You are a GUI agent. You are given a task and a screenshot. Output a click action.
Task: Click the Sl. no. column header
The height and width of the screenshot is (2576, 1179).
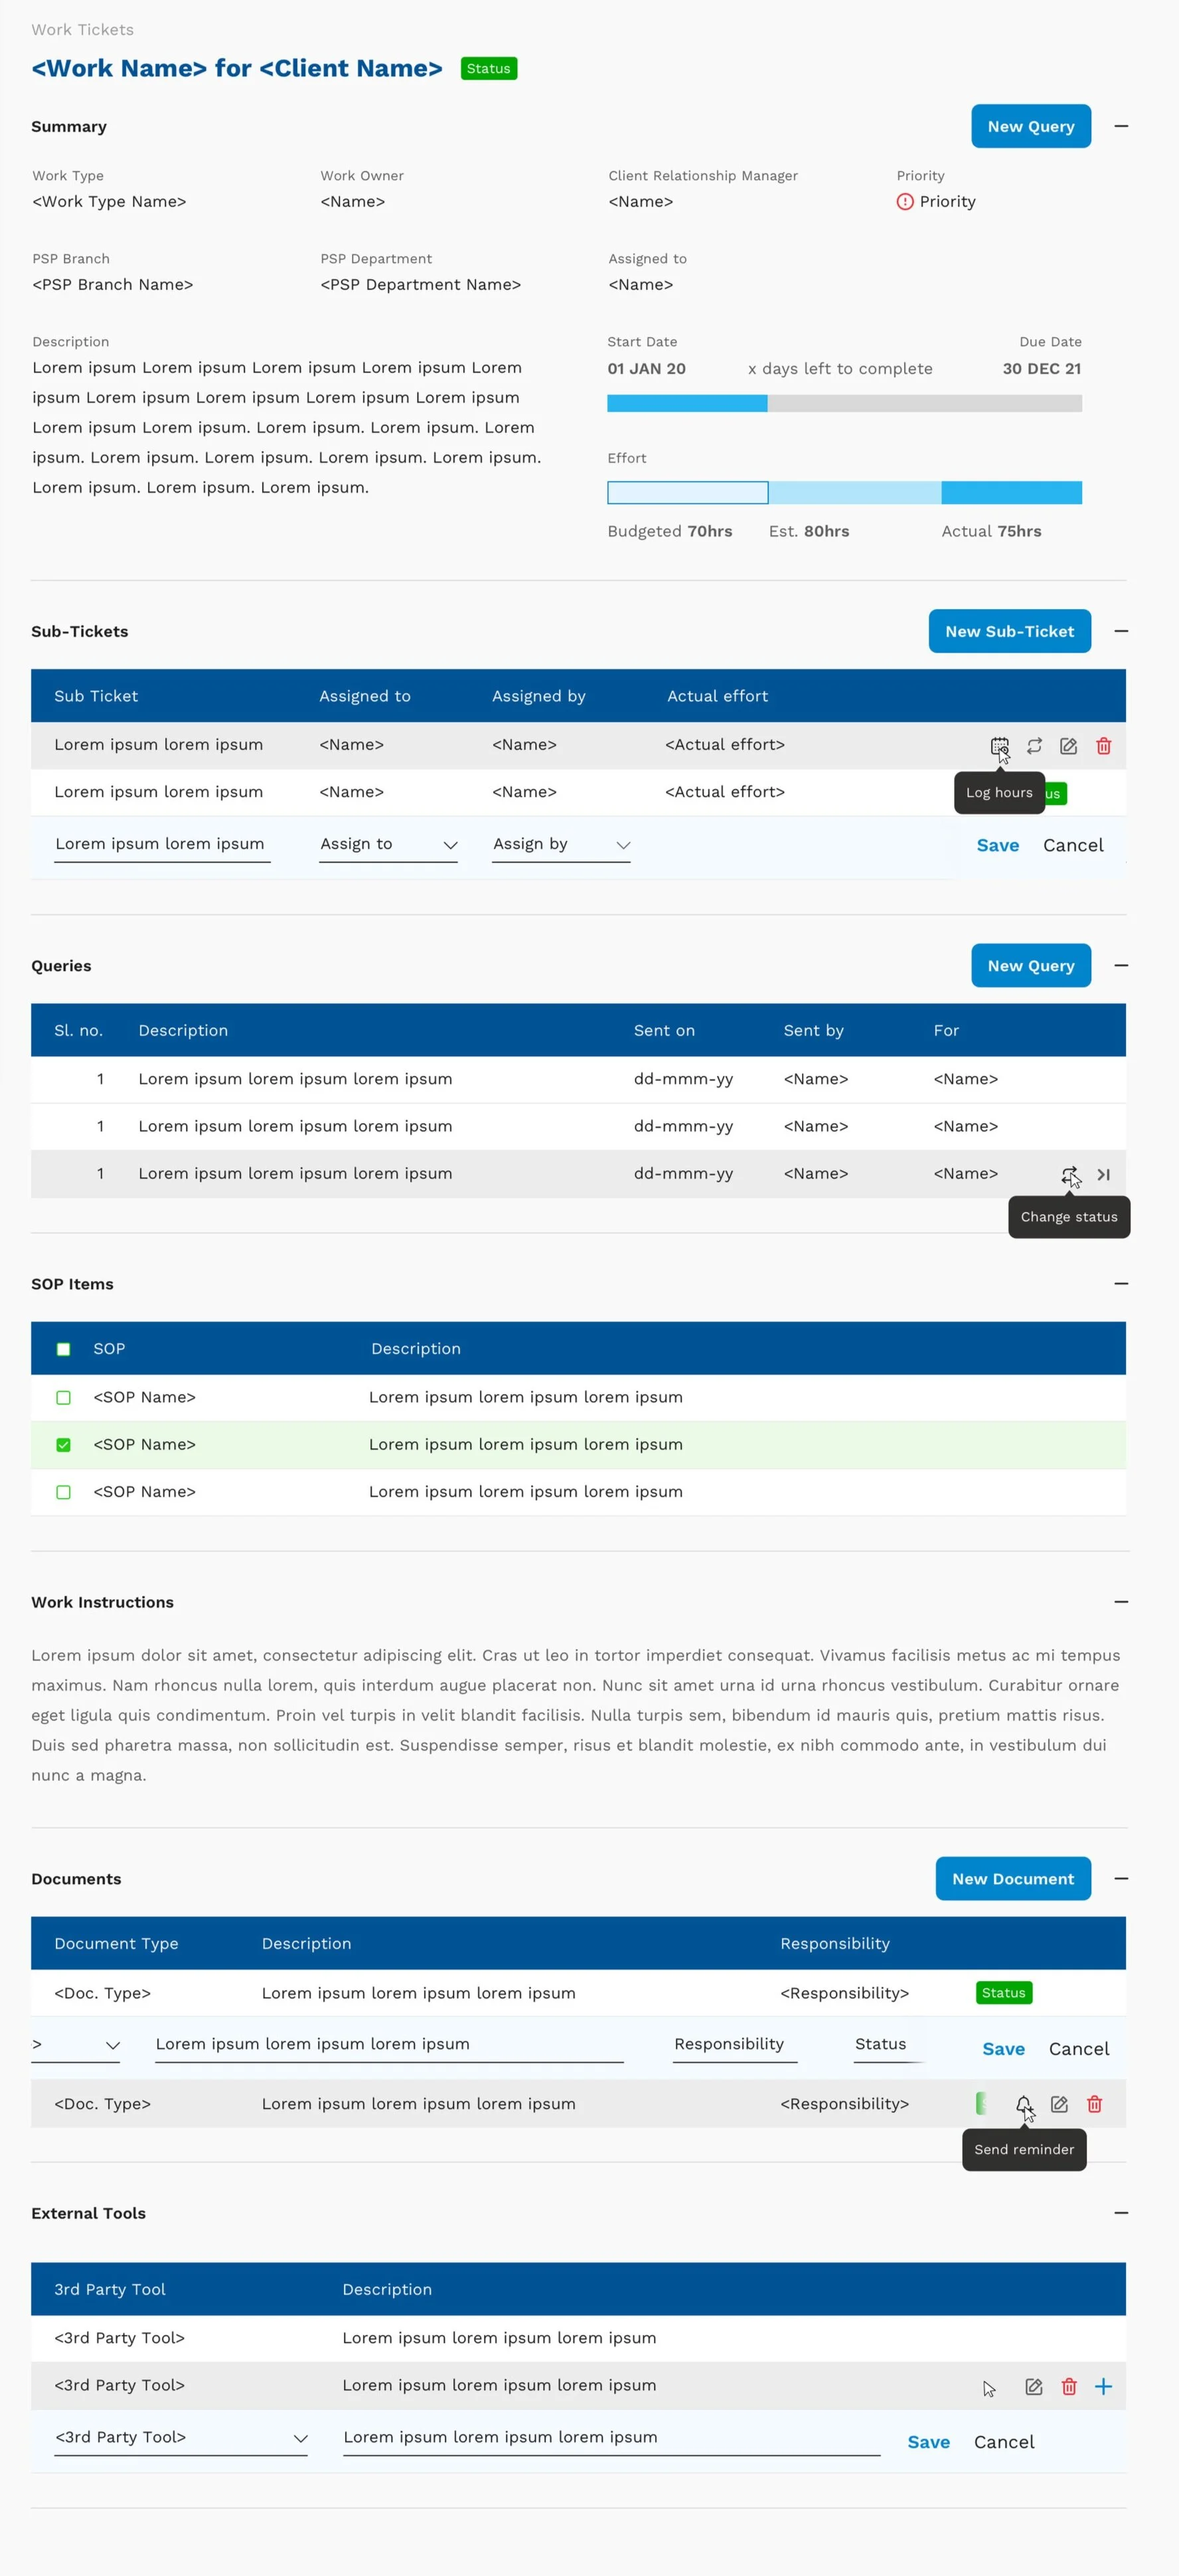[x=78, y=1031]
